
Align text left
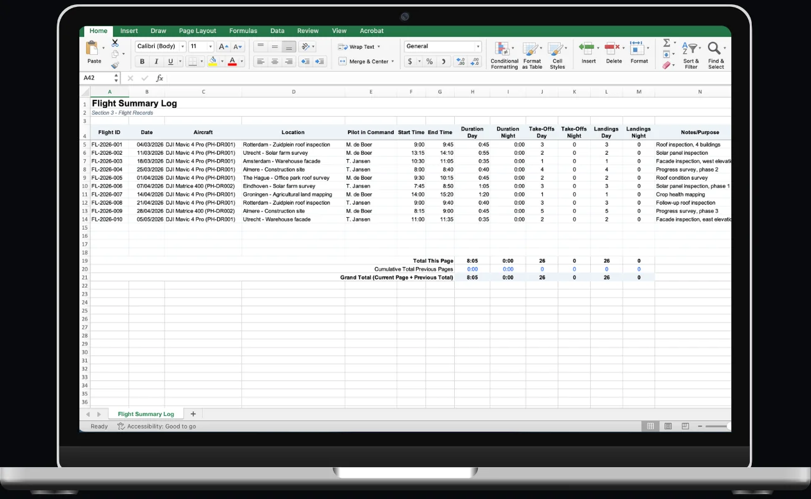261,62
